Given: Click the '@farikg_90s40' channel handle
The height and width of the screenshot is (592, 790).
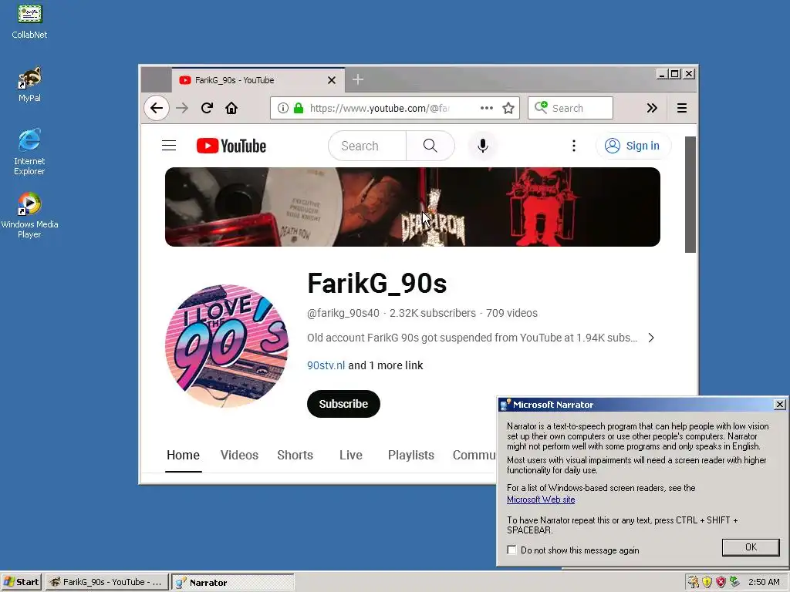Looking at the screenshot, I should pyautogui.click(x=343, y=313).
